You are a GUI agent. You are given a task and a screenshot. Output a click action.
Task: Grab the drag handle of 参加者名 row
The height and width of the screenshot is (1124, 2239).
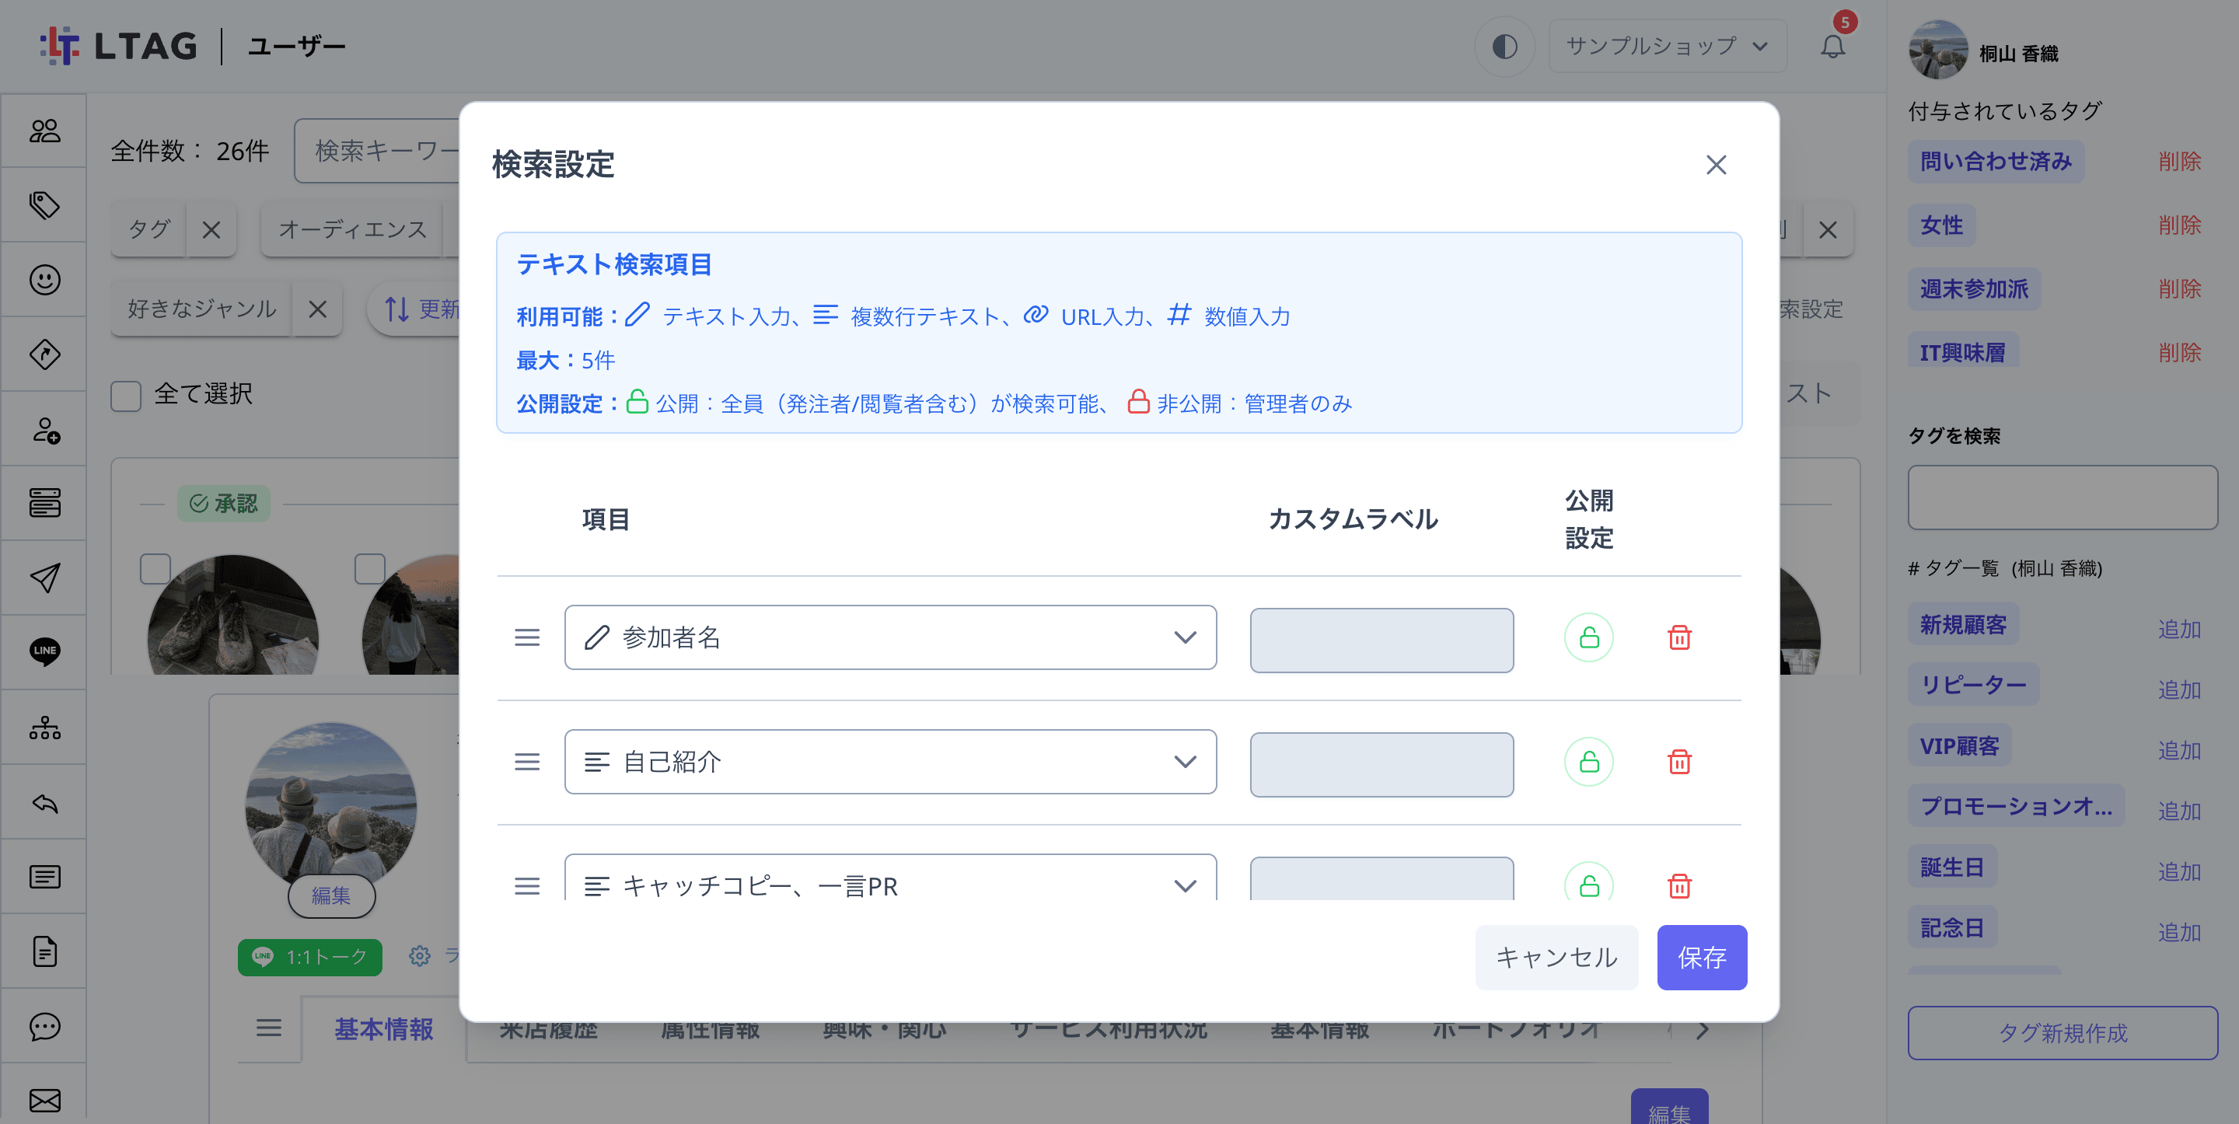(527, 637)
